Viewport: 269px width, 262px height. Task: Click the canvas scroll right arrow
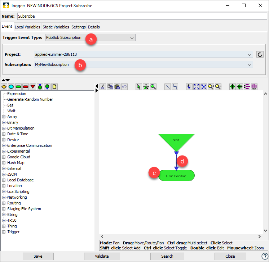(x=260, y=237)
